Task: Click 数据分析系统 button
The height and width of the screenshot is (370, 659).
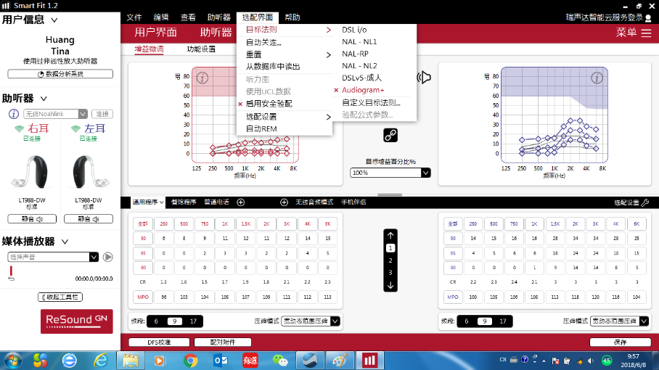Action: (60, 74)
